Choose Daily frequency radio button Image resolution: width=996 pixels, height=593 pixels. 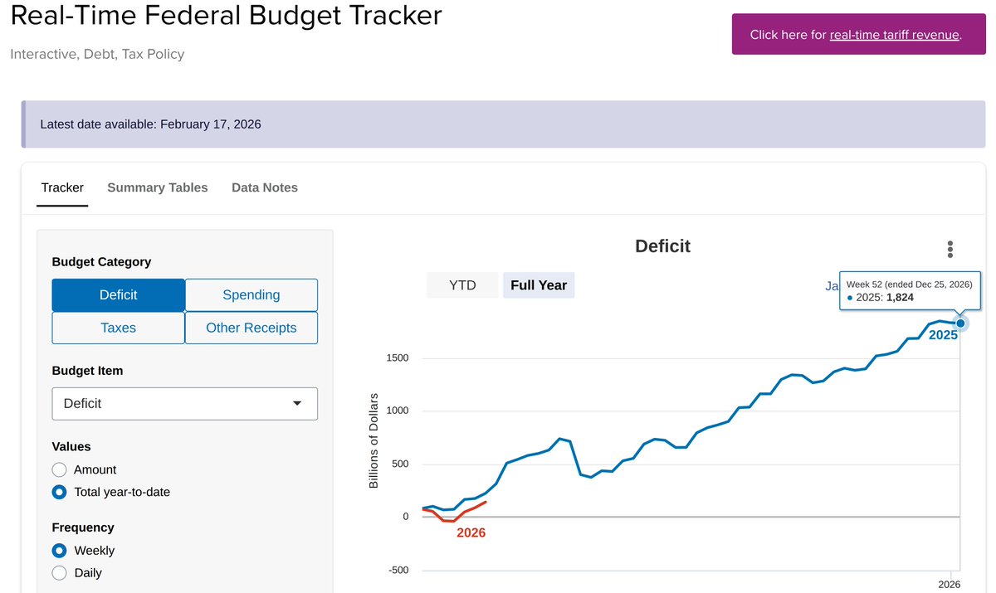[60, 573]
